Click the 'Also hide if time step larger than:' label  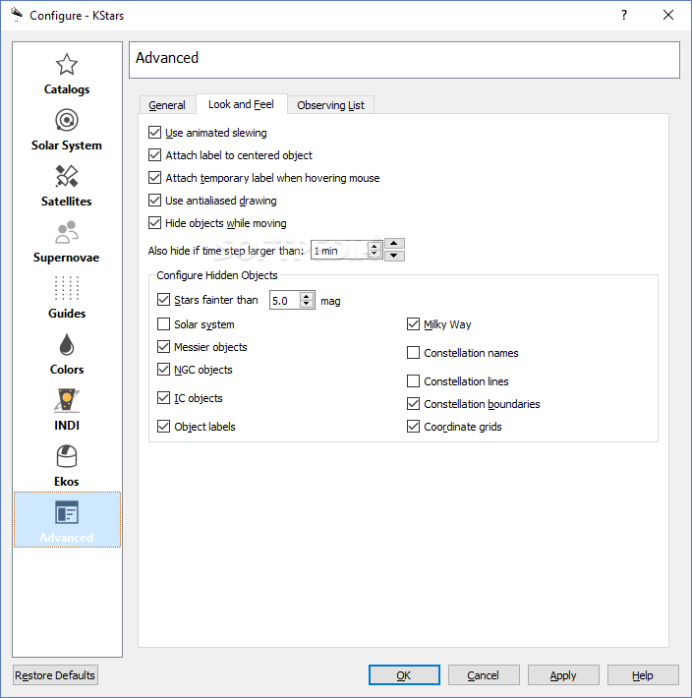[226, 251]
